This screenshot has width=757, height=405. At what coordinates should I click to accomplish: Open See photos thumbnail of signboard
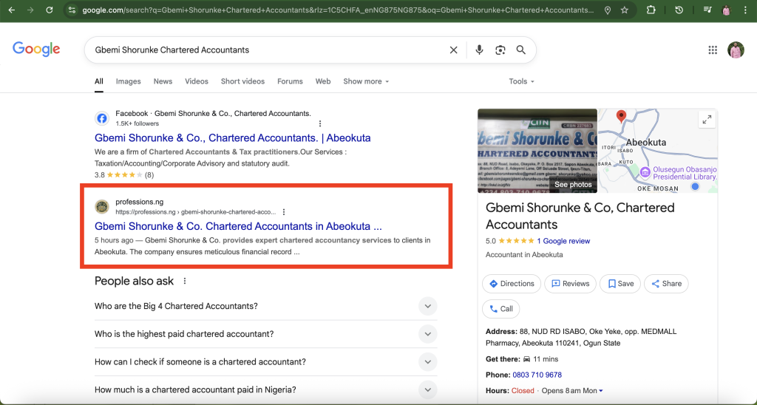537,151
